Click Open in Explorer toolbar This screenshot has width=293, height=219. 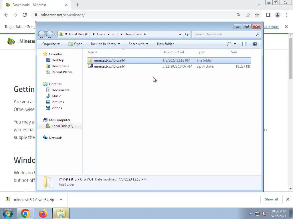[x=75, y=44]
